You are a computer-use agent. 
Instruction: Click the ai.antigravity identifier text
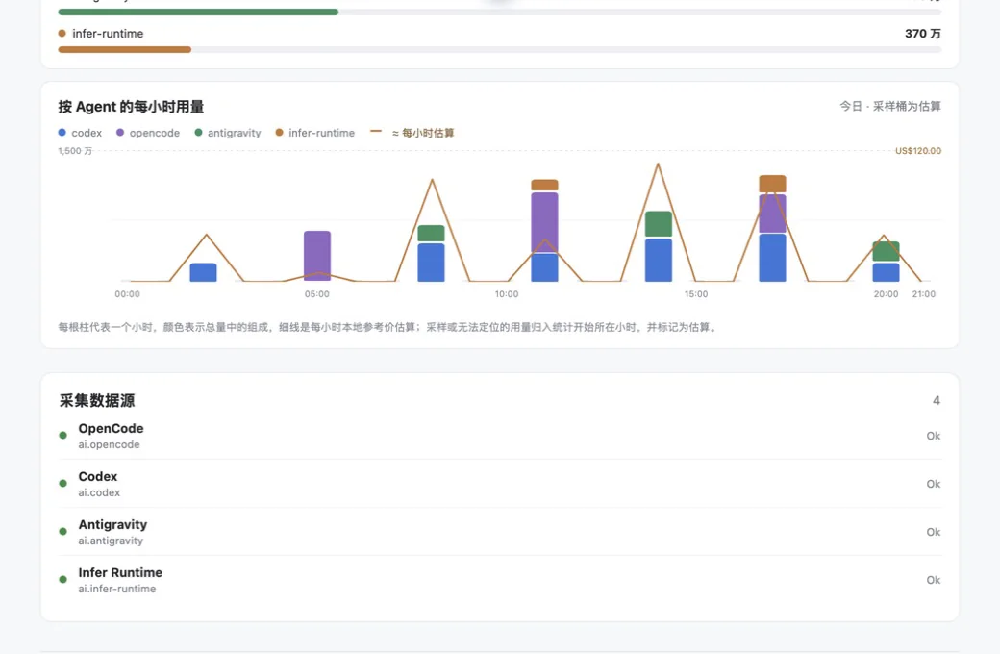111,541
